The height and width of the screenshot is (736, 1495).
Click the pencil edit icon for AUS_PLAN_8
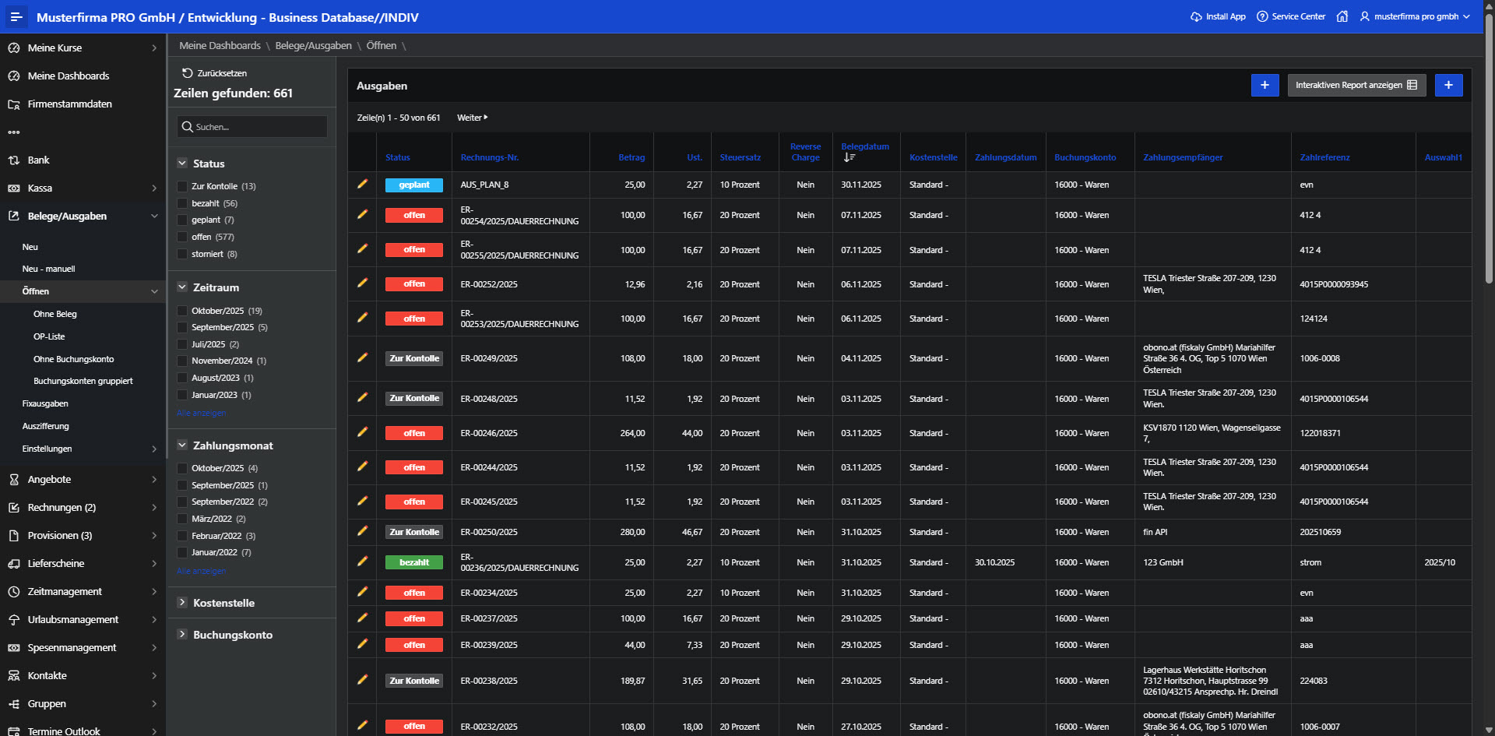pos(362,184)
